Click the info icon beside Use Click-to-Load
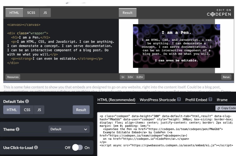This screenshot has width=236, height=156. [x=36, y=147]
